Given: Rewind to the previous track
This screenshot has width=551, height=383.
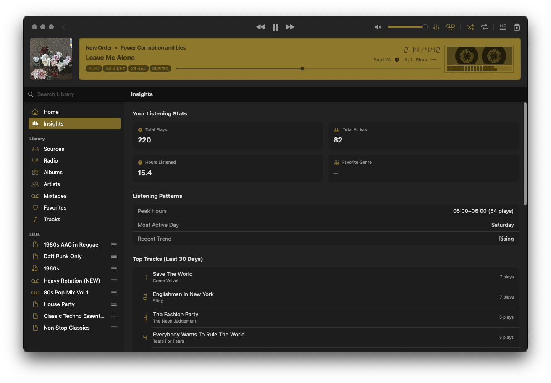Looking at the screenshot, I should coord(260,27).
